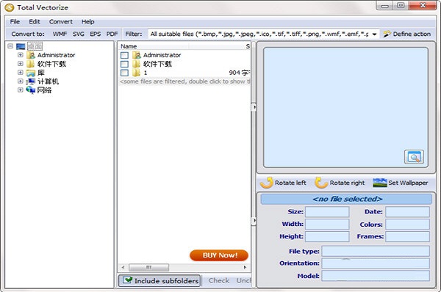Click the BUY Now! button
Screen dimensions: 441x292
click(x=219, y=255)
